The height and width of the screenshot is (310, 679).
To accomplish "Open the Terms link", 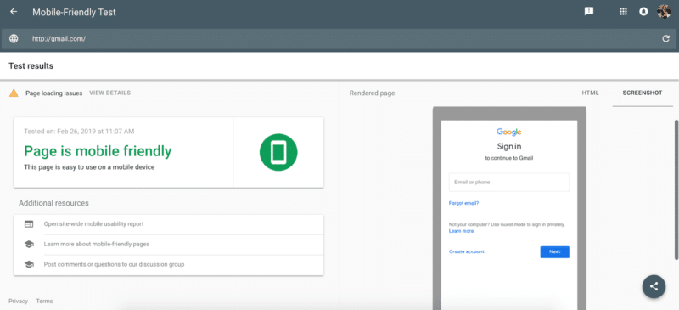I will pos(45,301).
